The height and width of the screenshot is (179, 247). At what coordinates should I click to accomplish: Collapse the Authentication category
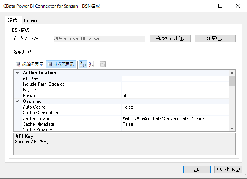click(17, 73)
